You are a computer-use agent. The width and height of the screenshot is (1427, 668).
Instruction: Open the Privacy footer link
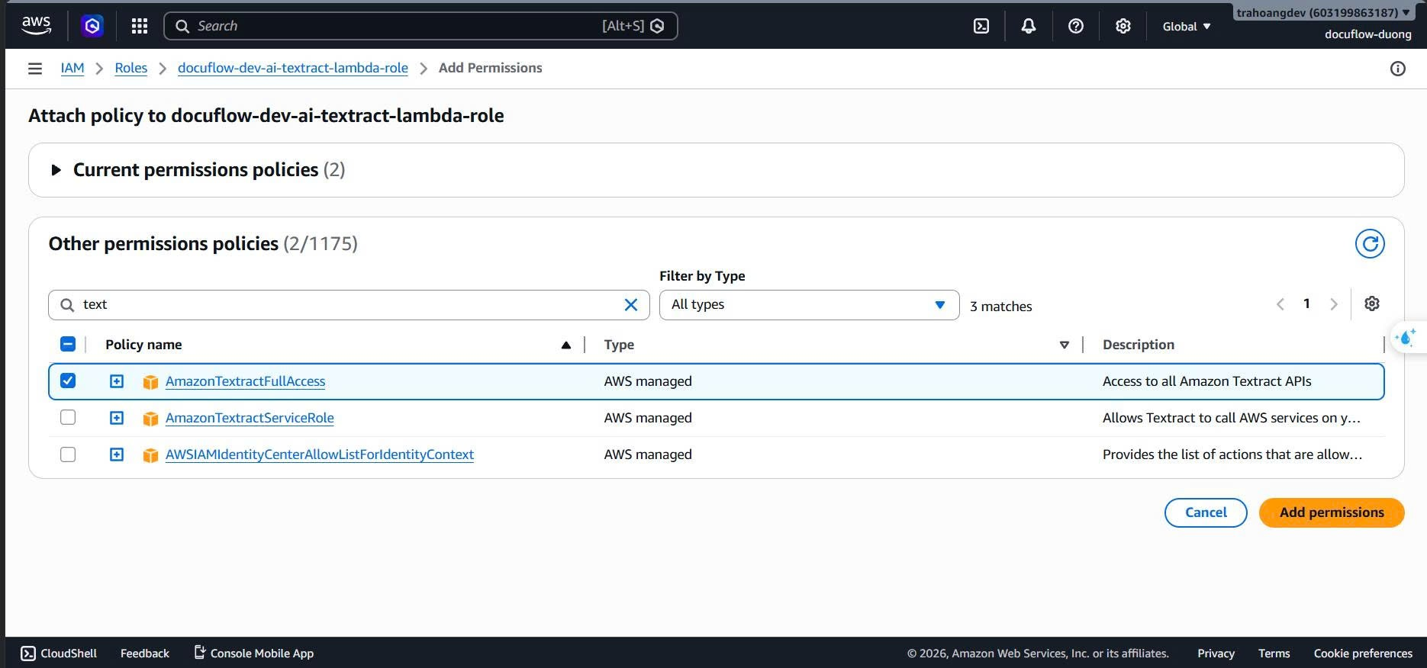pos(1216,654)
